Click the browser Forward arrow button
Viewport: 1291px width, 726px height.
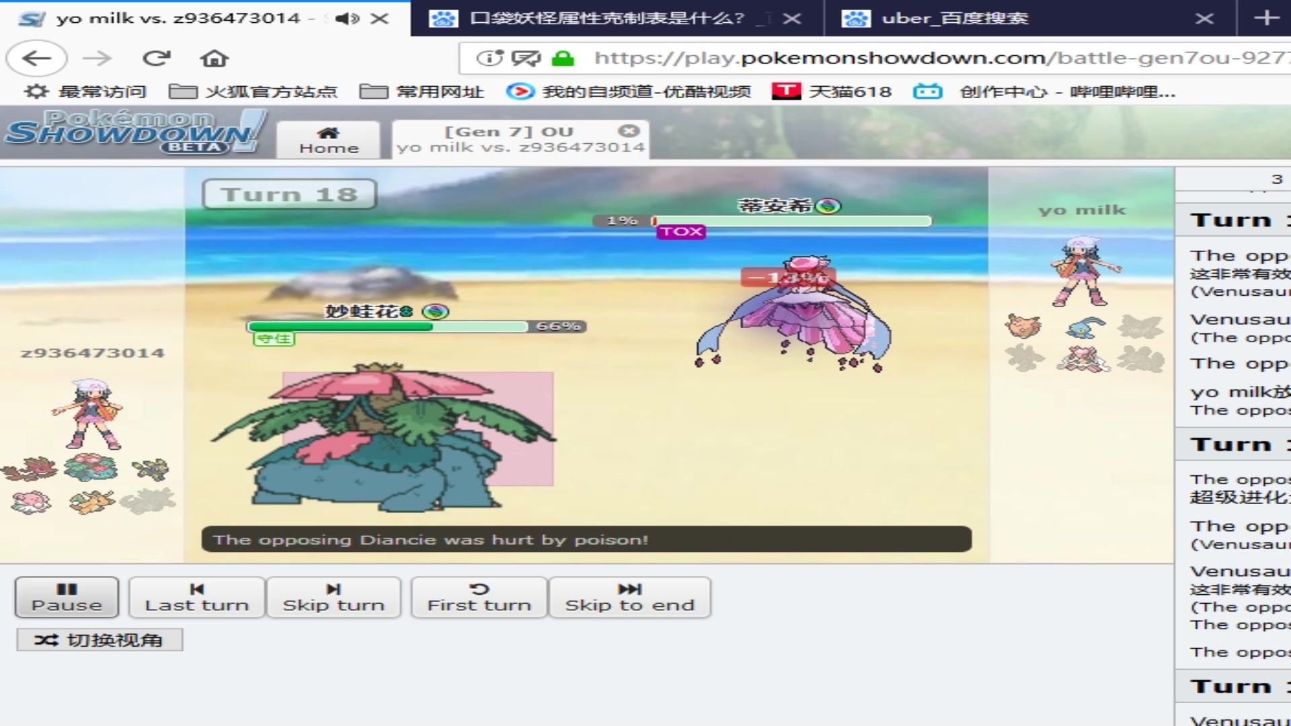click(97, 58)
